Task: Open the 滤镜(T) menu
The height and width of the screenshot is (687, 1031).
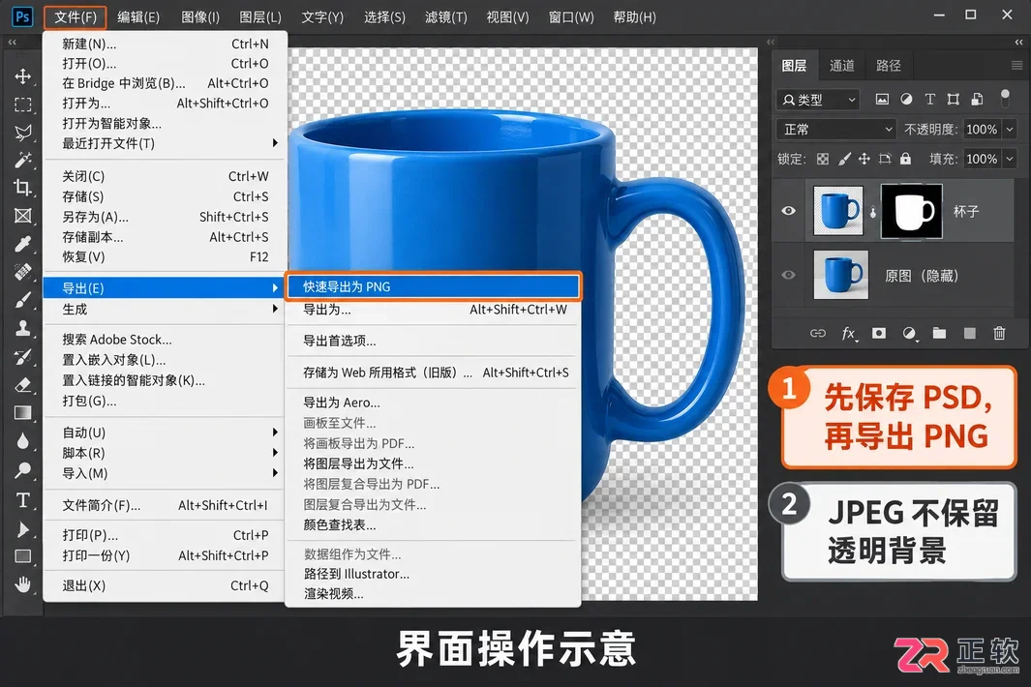Action: click(x=446, y=17)
